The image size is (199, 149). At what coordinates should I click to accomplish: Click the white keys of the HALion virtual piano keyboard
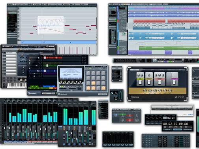tap(17, 85)
